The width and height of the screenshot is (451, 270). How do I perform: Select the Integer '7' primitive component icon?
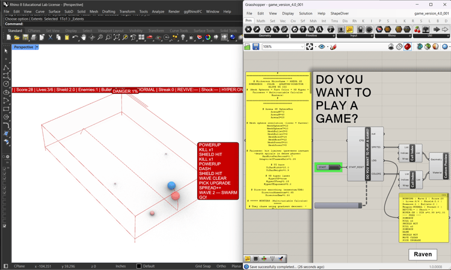[x=303, y=29]
